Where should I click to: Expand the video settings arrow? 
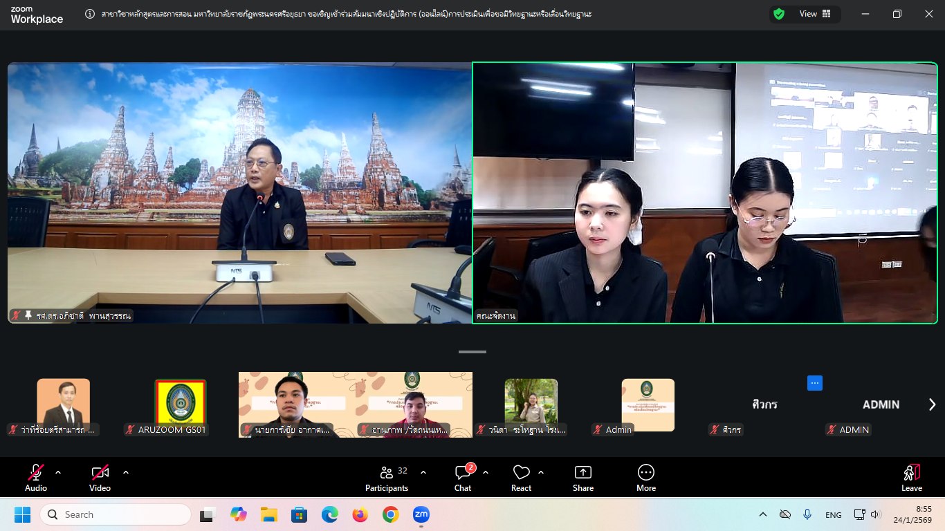(x=126, y=472)
